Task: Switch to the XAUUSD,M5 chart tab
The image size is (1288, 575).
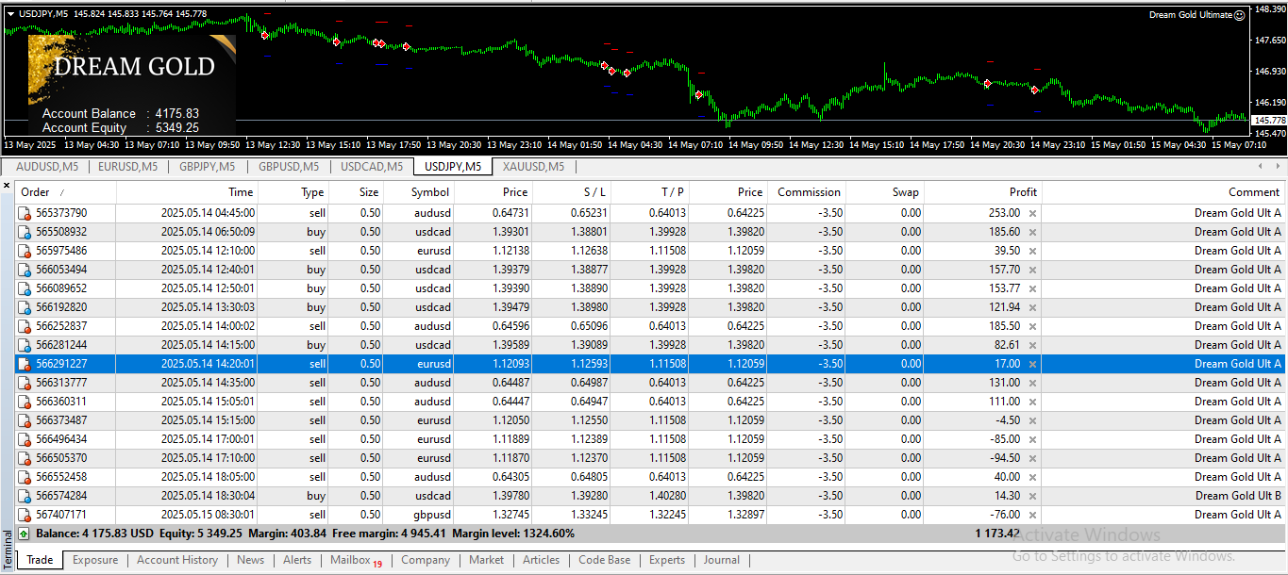Action: click(533, 167)
